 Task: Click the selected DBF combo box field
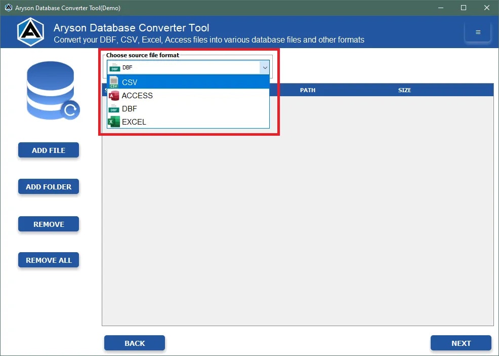click(188, 67)
